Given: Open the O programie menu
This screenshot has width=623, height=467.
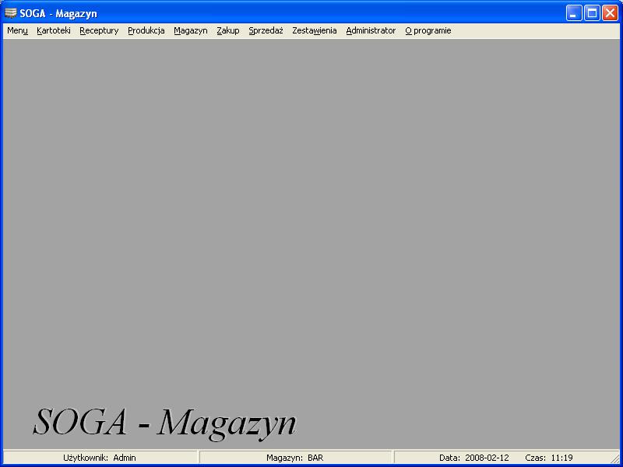Looking at the screenshot, I should tap(428, 30).
